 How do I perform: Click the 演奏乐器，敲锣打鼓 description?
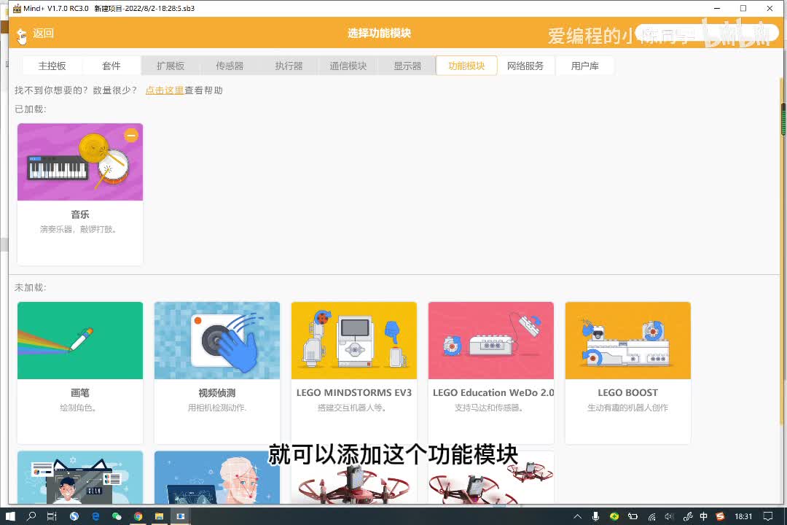pyautogui.click(x=78, y=230)
